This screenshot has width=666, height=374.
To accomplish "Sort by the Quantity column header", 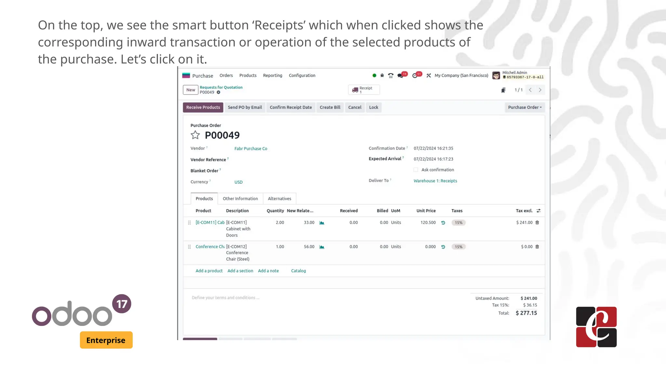I will pos(275,211).
